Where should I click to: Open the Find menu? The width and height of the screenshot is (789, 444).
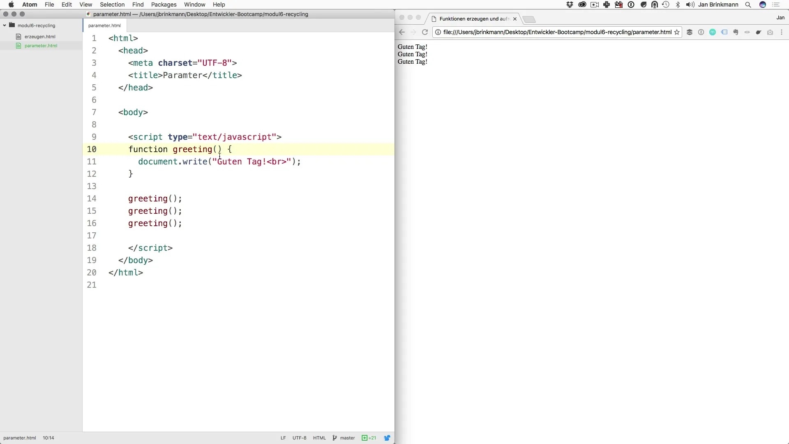pos(138,5)
